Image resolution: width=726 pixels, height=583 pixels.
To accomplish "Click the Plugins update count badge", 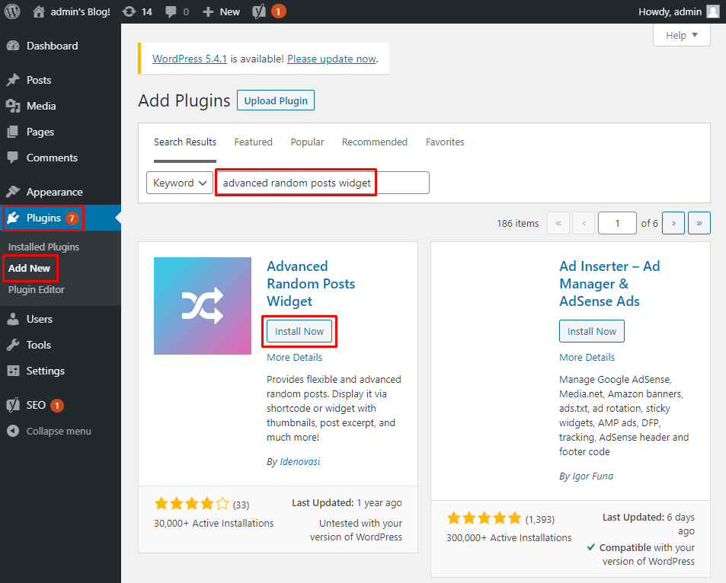I will [72, 218].
